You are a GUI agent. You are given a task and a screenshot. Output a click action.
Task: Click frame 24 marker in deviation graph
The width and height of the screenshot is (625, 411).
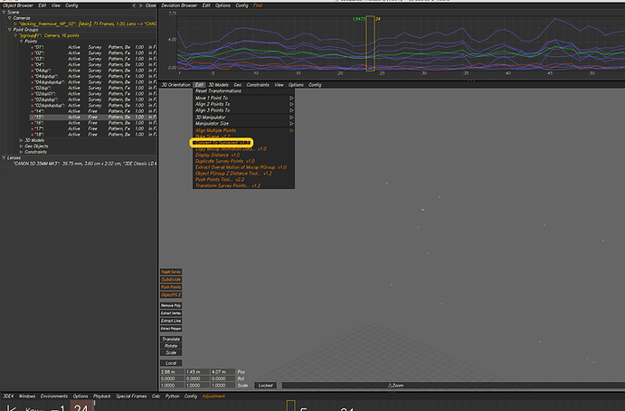click(370, 43)
